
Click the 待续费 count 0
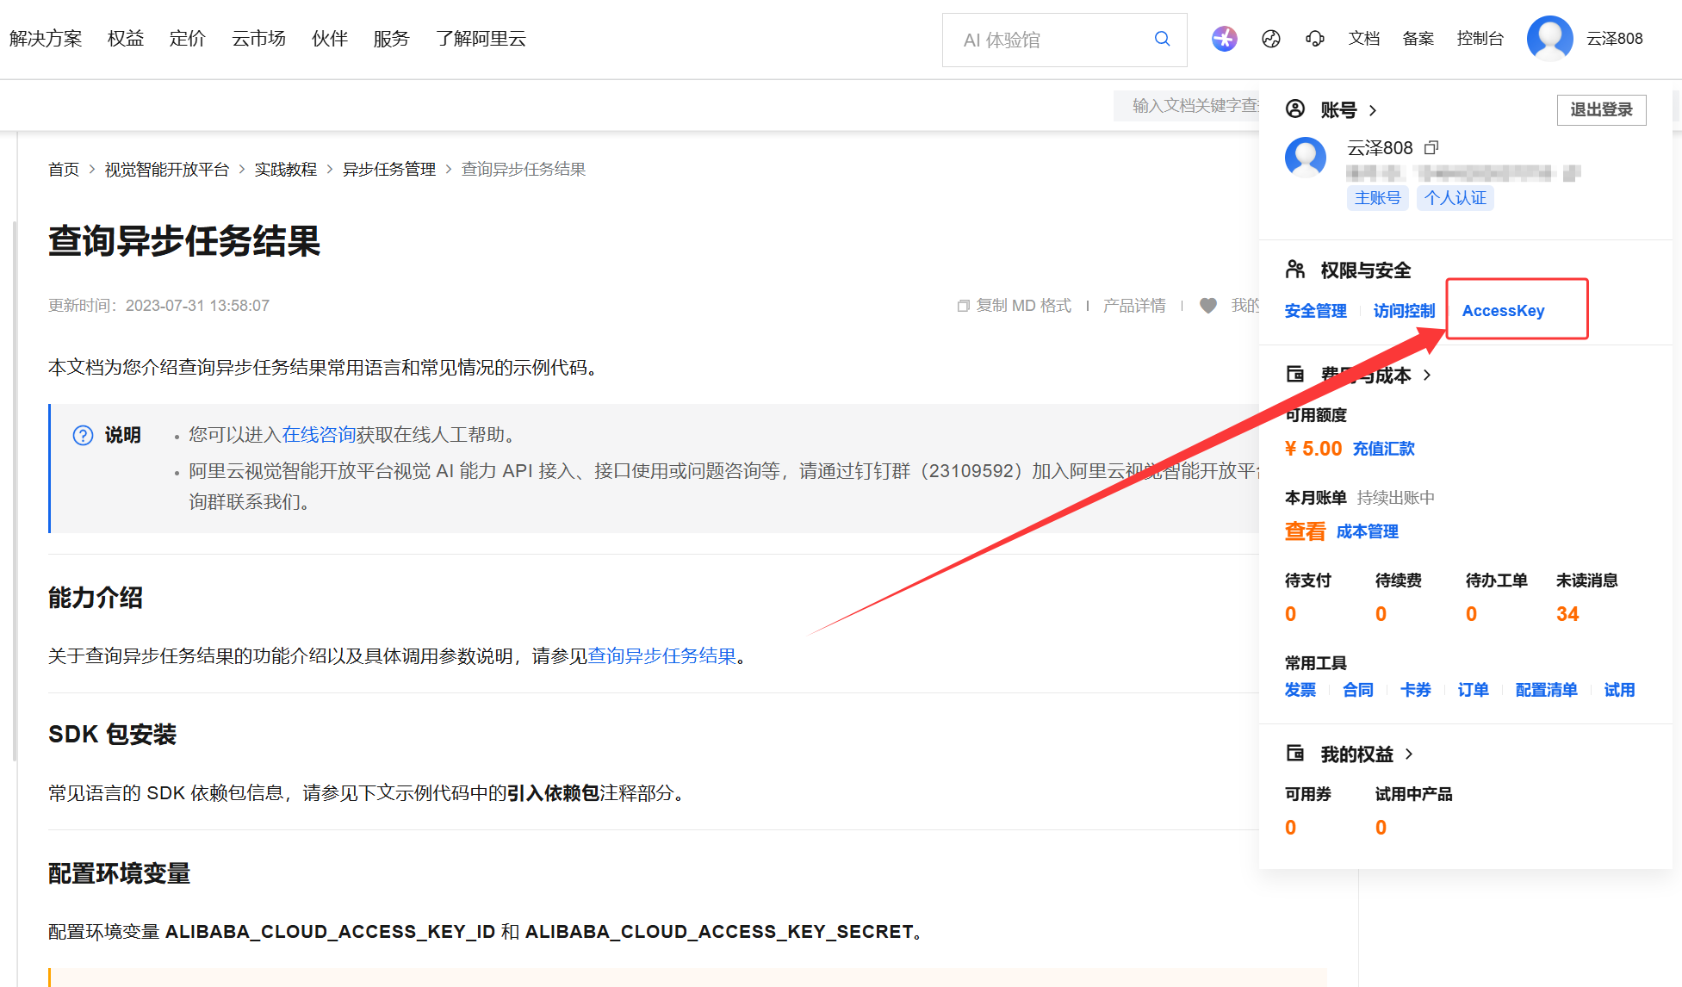pyautogui.click(x=1381, y=614)
